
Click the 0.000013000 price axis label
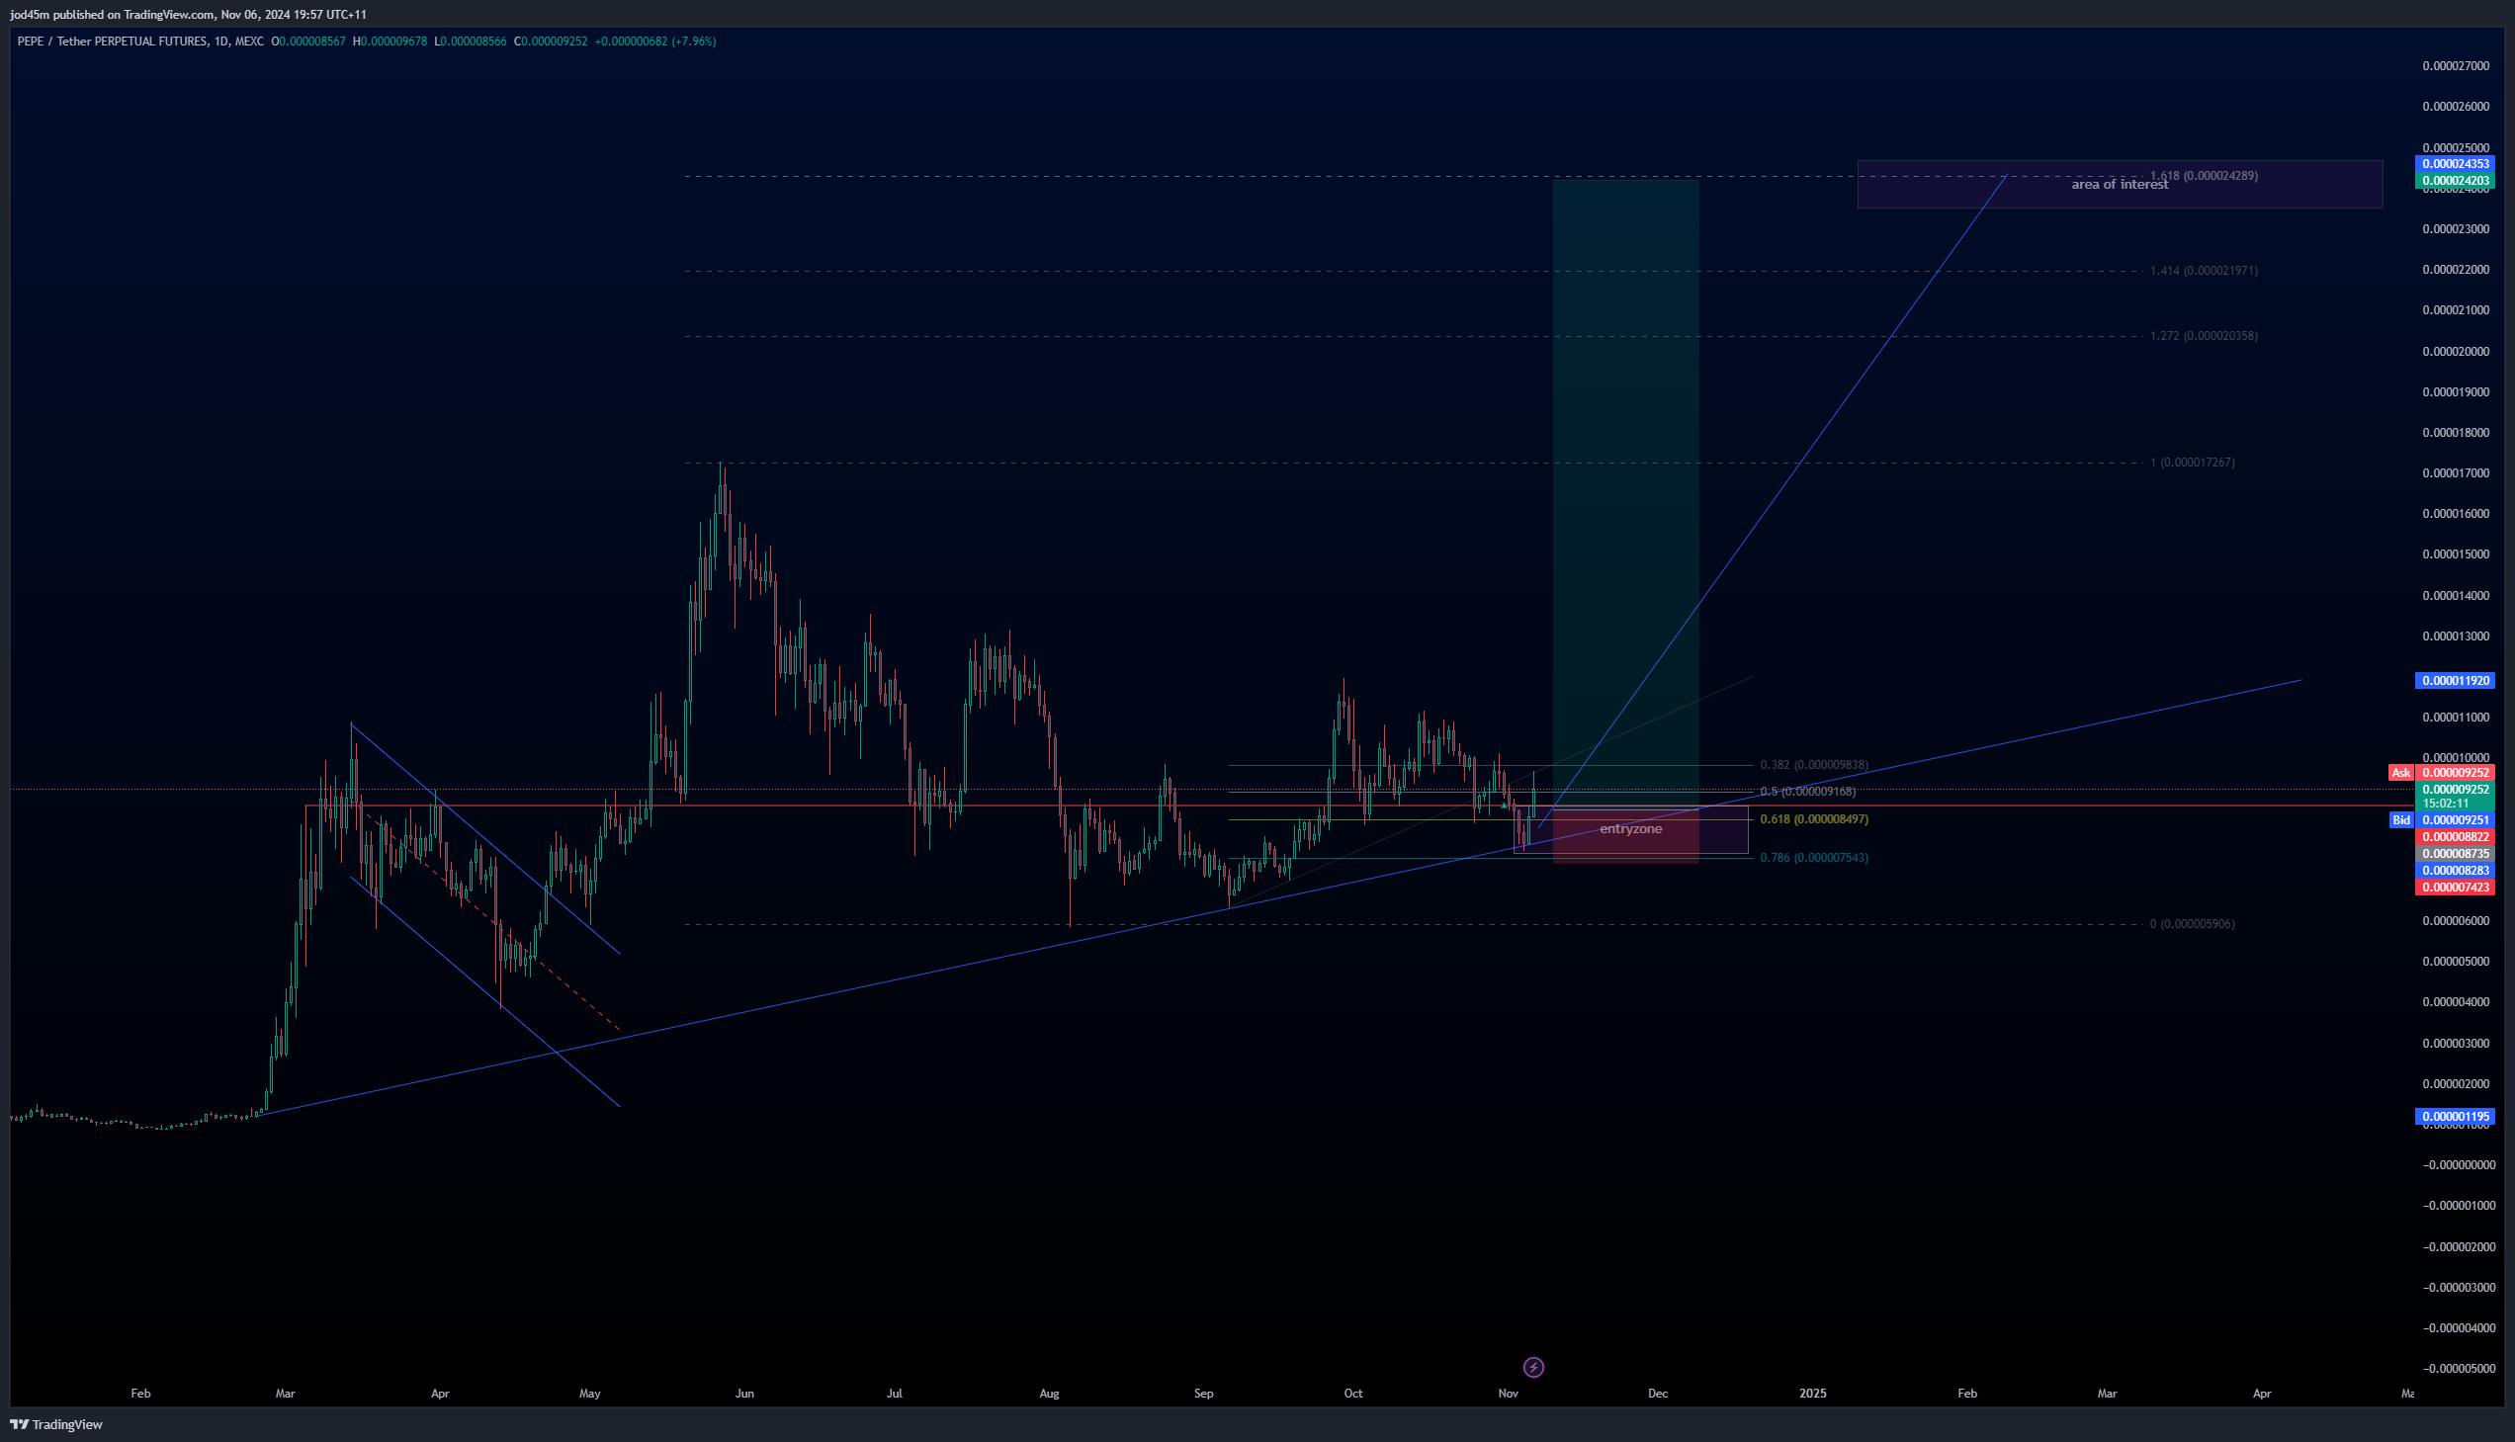tap(2456, 636)
